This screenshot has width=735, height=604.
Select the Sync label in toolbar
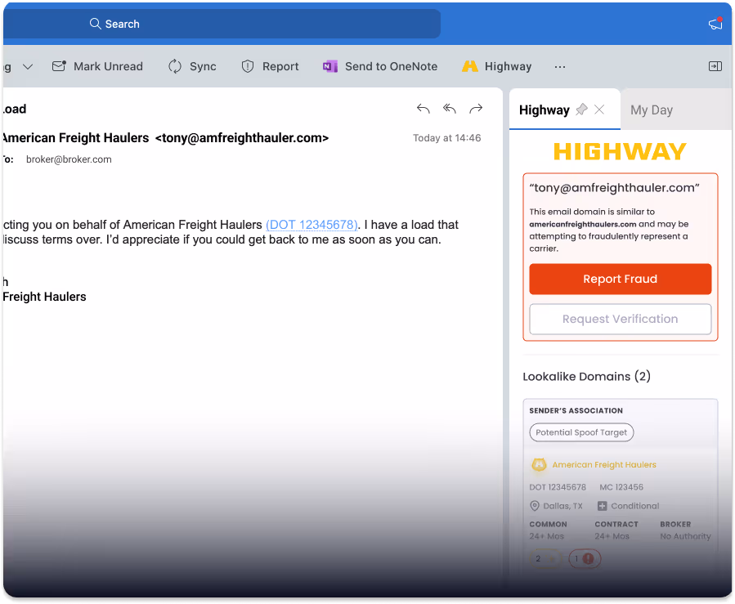(203, 66)
